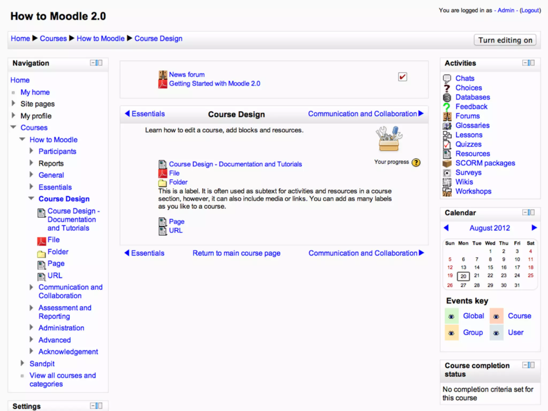Expand the Site pages tree node
This screenshot has height=411, width=548.
[x=13, y=103]
